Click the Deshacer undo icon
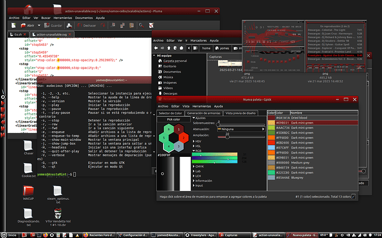Image resolution: width=382 pixels, height=238 pixels. click(80, 25)
